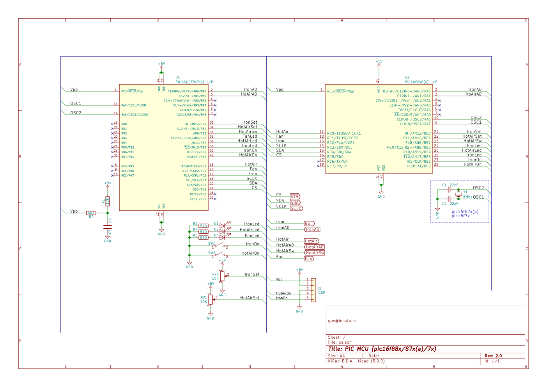Viewport: 547px width, 387px height.
Task: Click the D1 LED symbol
Action: coord(222,226)
